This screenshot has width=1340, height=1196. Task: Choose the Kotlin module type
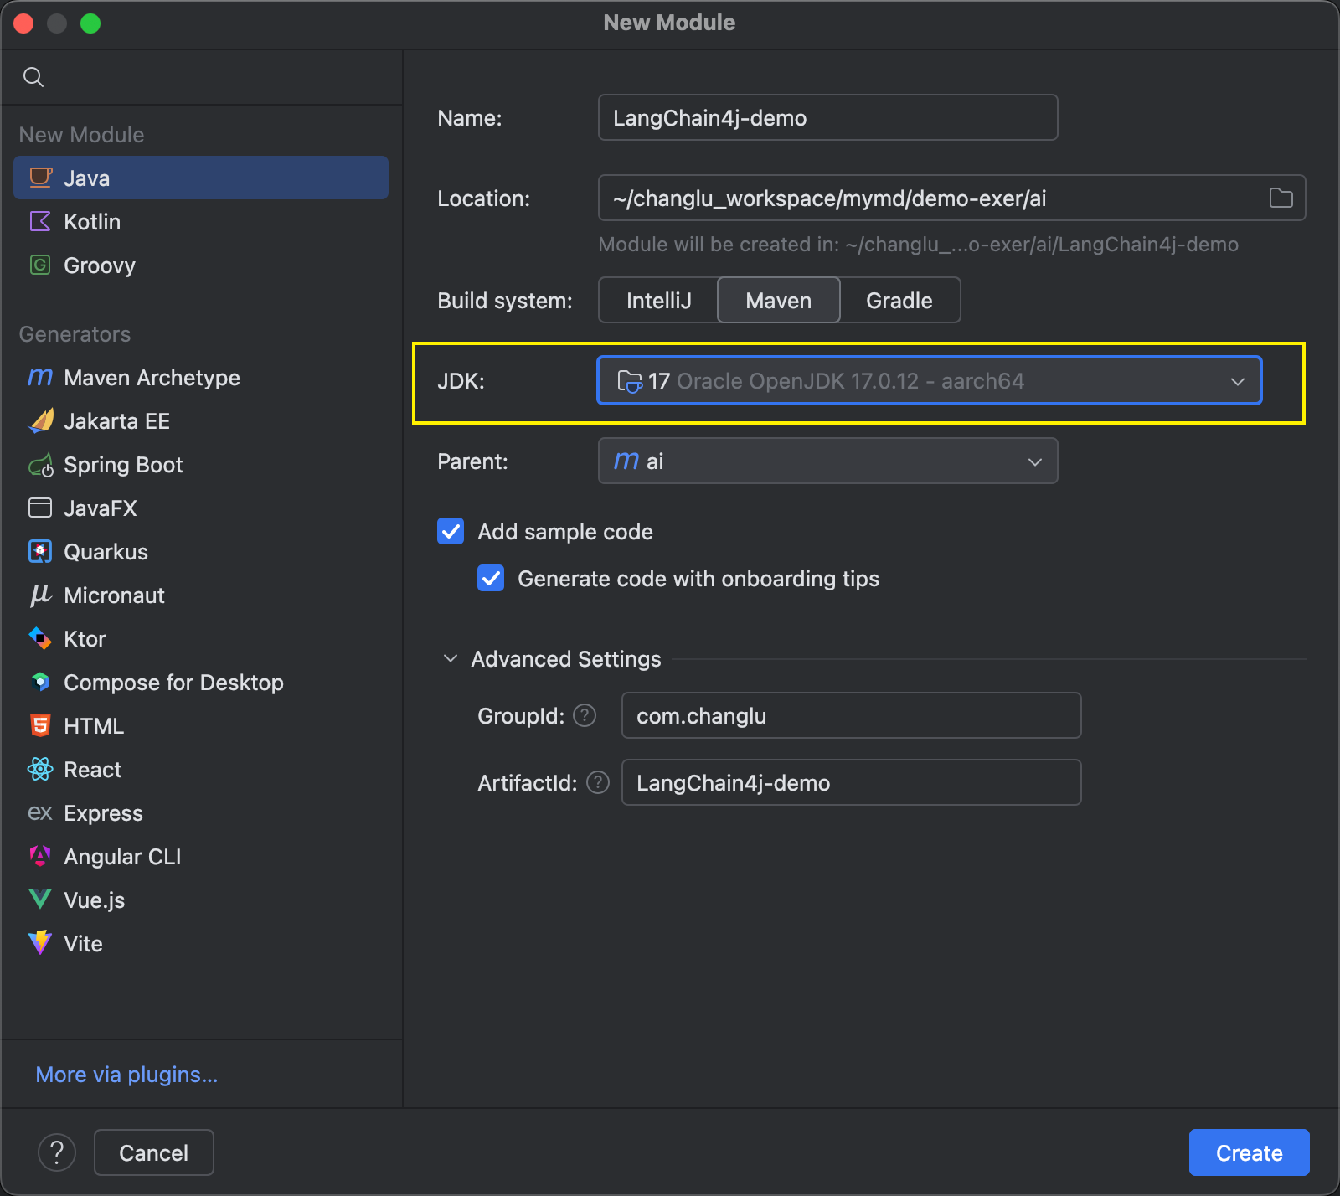click(201, 221)
